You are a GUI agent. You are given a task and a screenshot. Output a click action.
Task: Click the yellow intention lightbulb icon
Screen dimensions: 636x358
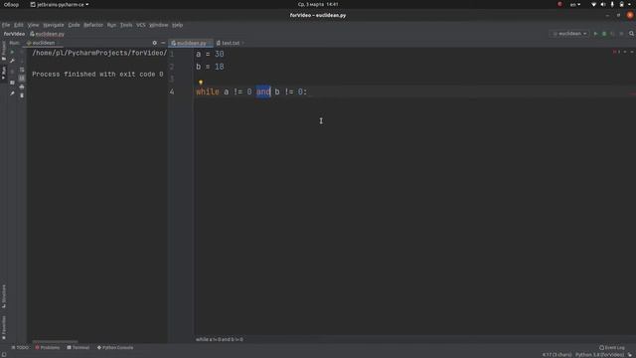click(201, 83)
